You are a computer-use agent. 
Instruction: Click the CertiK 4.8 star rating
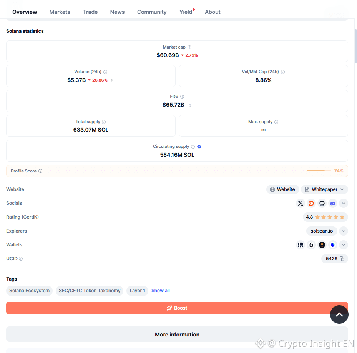pyautogui.click(x=325, y=217)
